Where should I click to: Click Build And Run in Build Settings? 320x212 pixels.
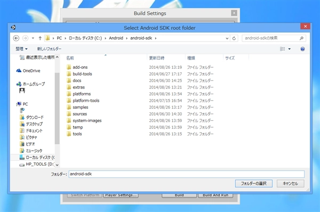[215, 195]
